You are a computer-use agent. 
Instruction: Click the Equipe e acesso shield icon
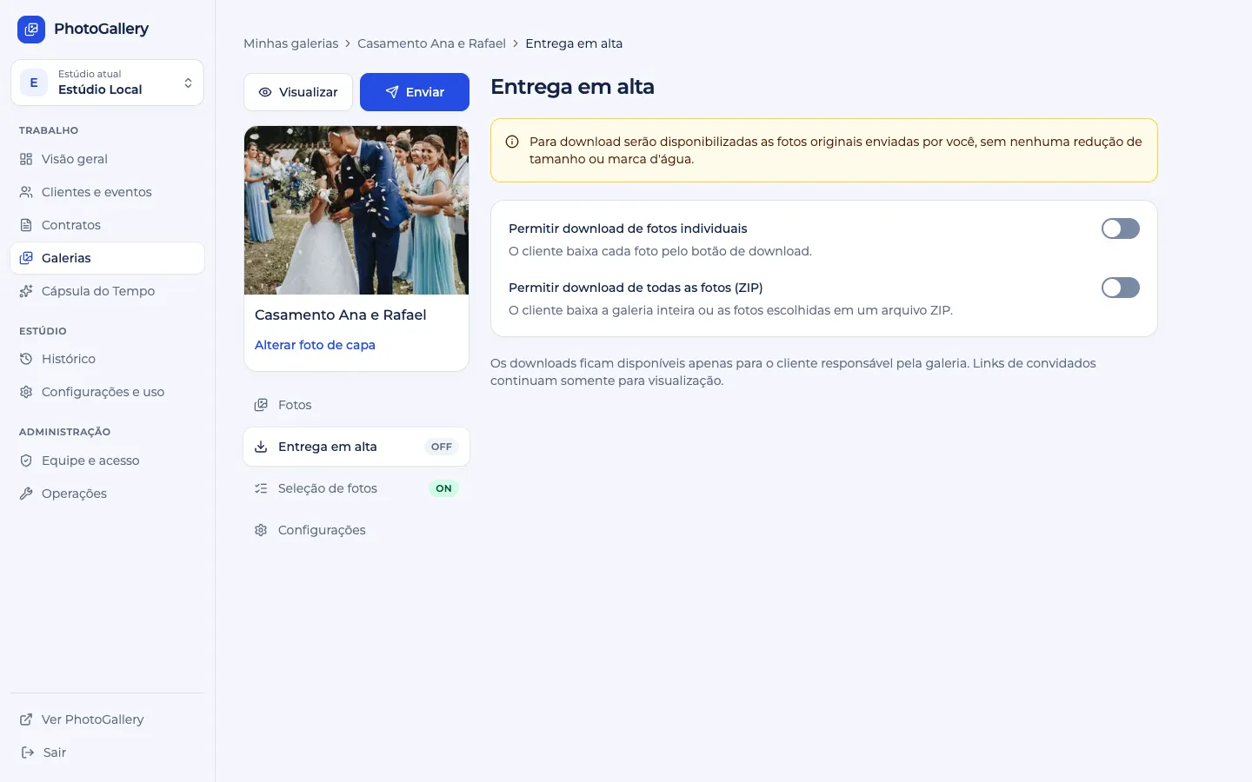(x=26, y=461)
